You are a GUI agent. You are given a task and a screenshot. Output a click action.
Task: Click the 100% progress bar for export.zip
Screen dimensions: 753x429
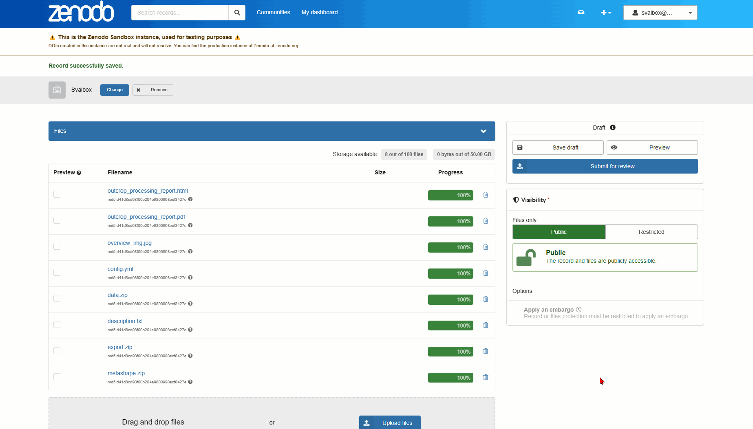coord(450,352)
